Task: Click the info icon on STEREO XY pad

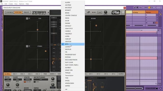Action: pyautogui.click(x=27, y=46)
